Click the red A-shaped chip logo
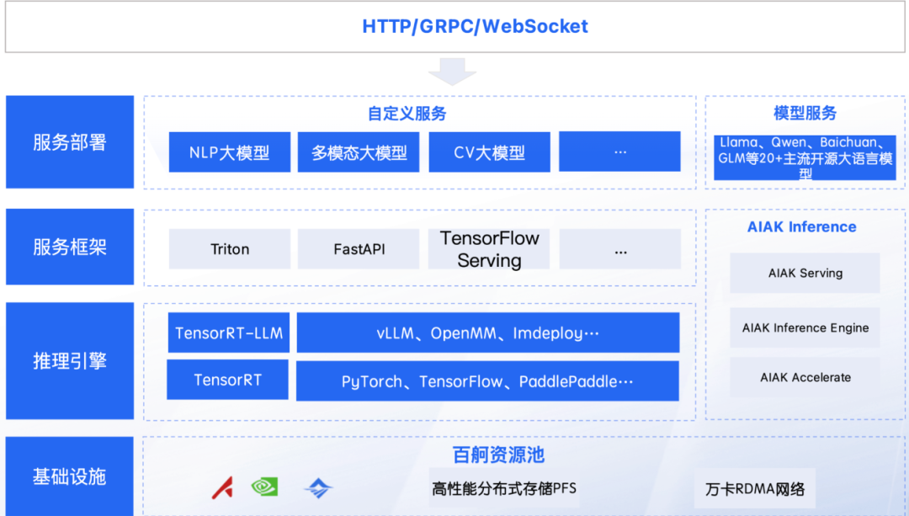This screenshot has height=516, width=909. tap(222, 487)
